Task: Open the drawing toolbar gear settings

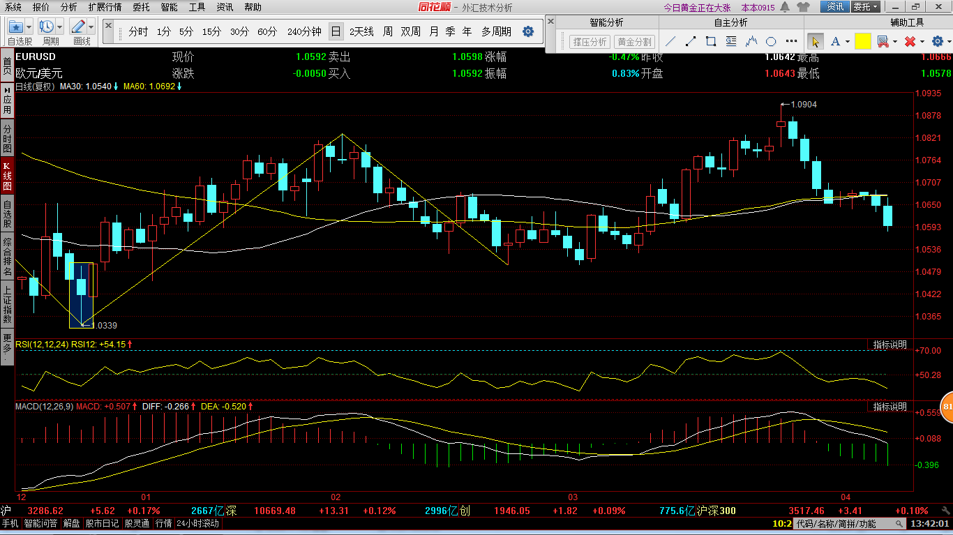Action: [x=937, y=41]
